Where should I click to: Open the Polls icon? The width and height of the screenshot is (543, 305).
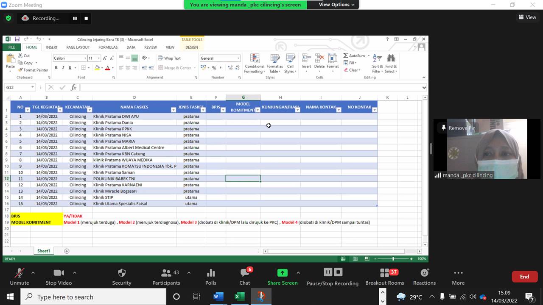(211, 276)
